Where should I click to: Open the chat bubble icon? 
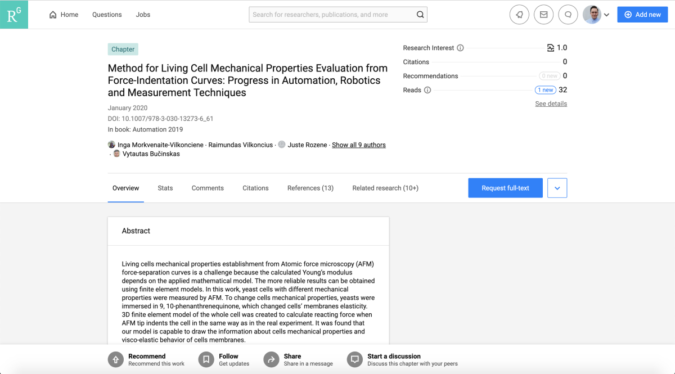(x=568, y=15)
